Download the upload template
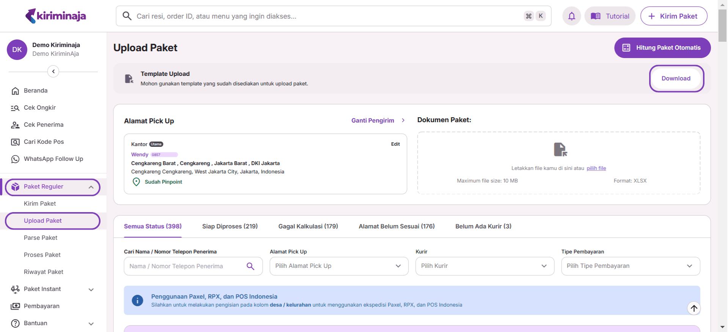The width and height of the screenshot is (728, 332). pyautogui.click(x=676, y=79)
